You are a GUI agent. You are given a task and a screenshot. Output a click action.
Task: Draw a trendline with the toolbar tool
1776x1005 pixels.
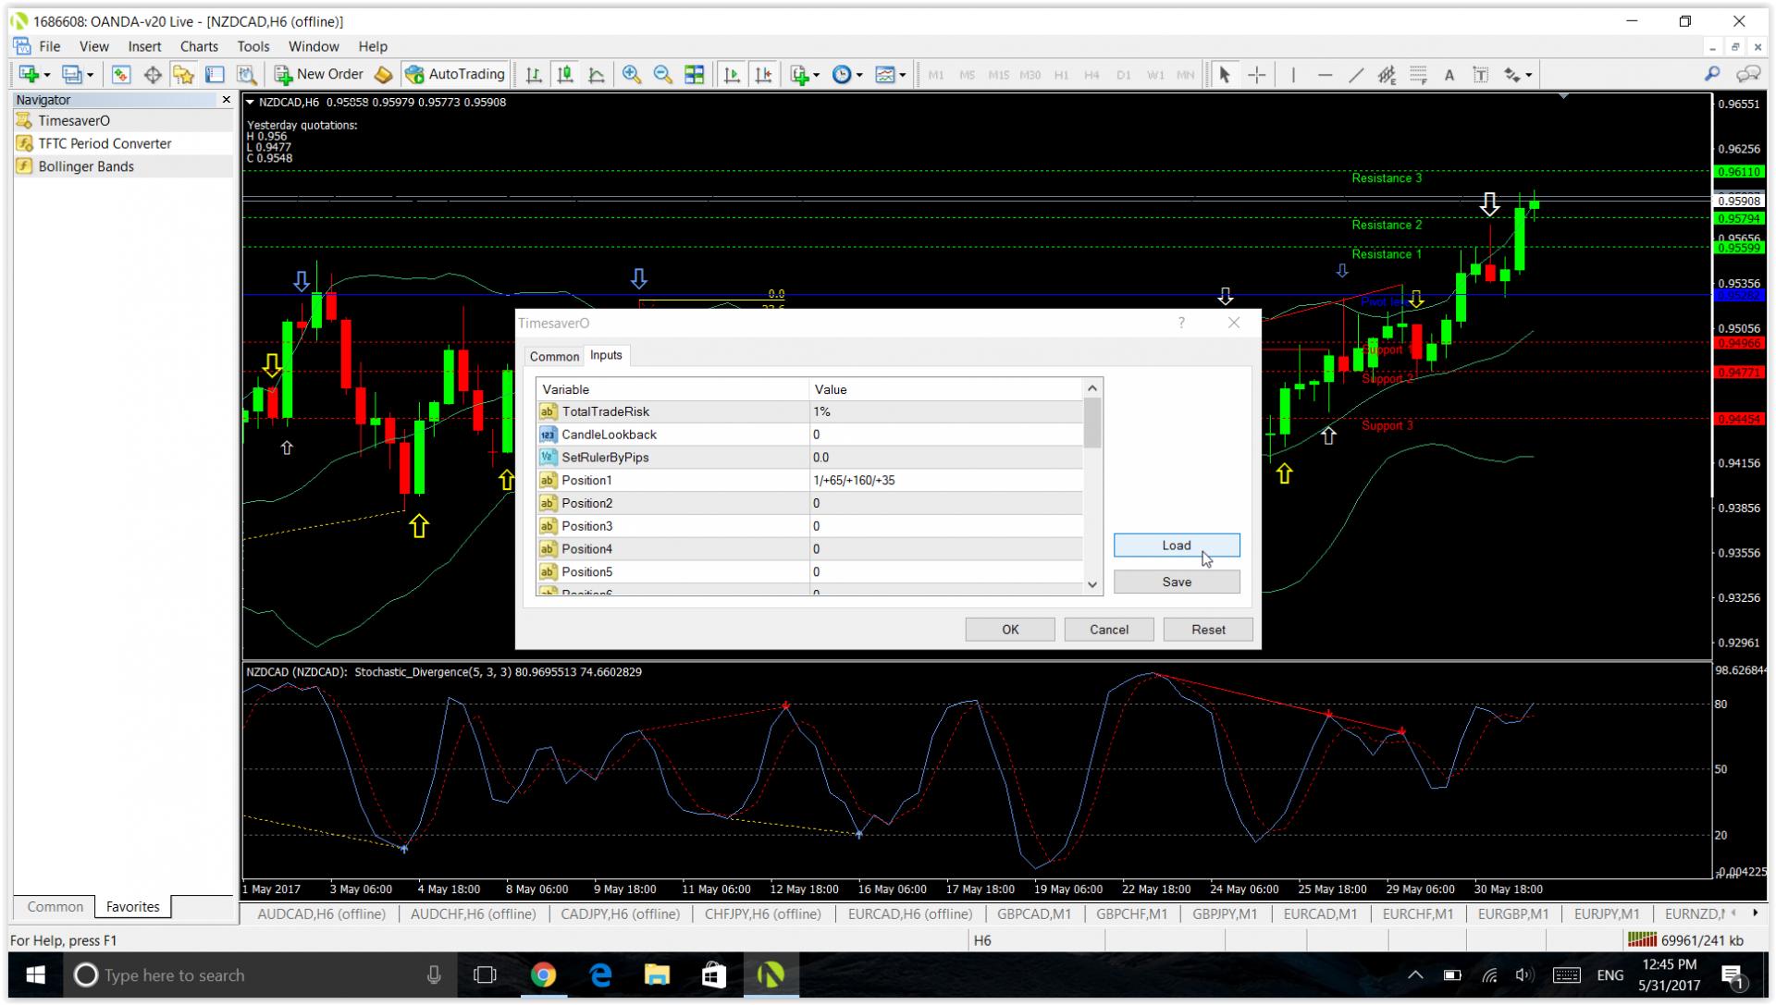click(1355, 75)
